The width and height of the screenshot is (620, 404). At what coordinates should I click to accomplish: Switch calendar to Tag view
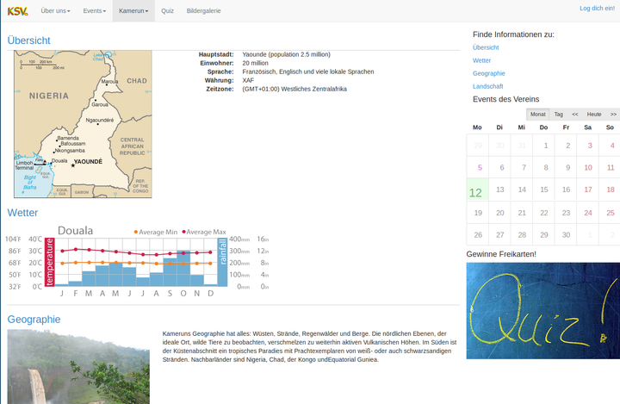point(558,114)
